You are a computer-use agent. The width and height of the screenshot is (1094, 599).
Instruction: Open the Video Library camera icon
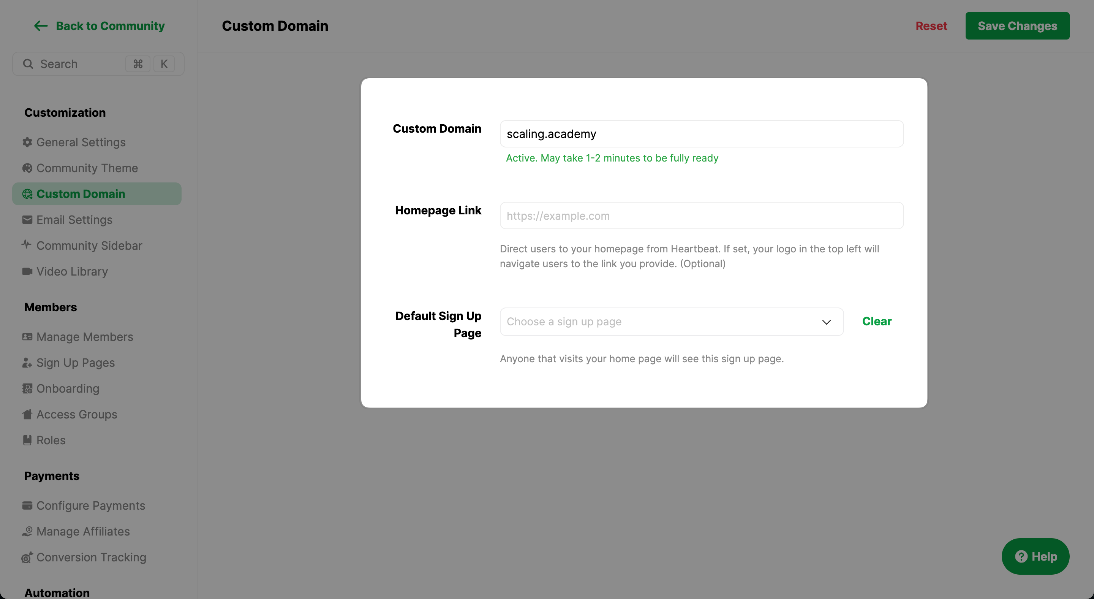click(27, 271)
